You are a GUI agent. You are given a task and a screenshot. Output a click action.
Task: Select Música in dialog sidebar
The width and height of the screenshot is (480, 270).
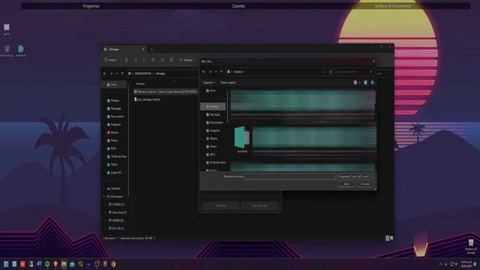click(x=211, y=138)
